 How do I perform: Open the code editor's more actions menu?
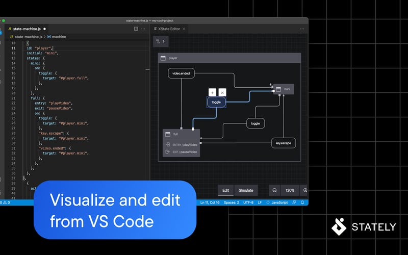point(143,29)
